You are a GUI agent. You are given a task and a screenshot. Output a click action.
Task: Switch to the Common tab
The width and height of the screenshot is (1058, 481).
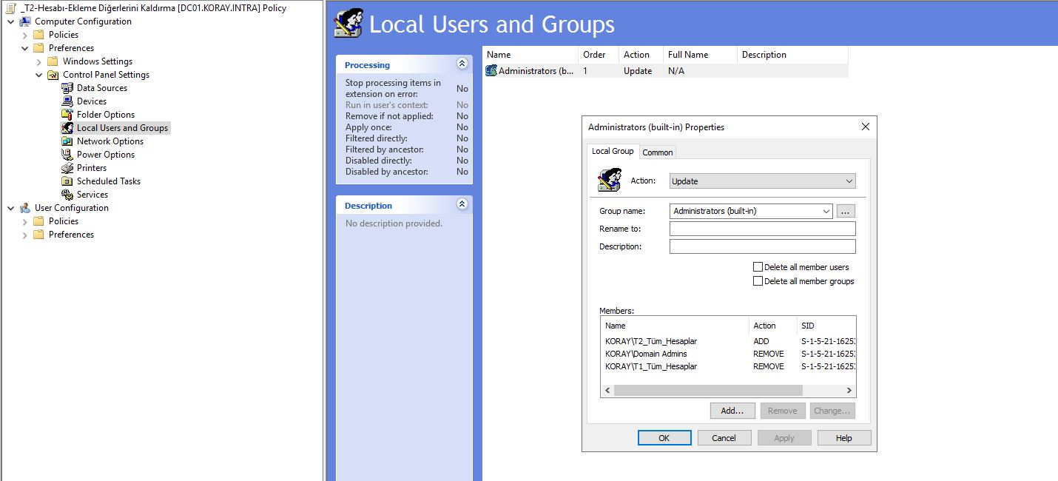coord(657,152)
